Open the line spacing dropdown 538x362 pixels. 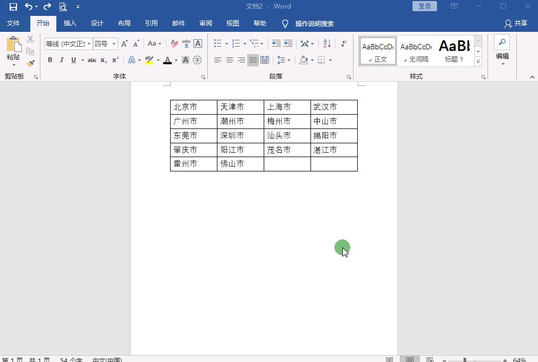click(283, 60)
